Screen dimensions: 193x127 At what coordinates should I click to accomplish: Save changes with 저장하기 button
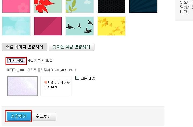click(x=19, y=116)
